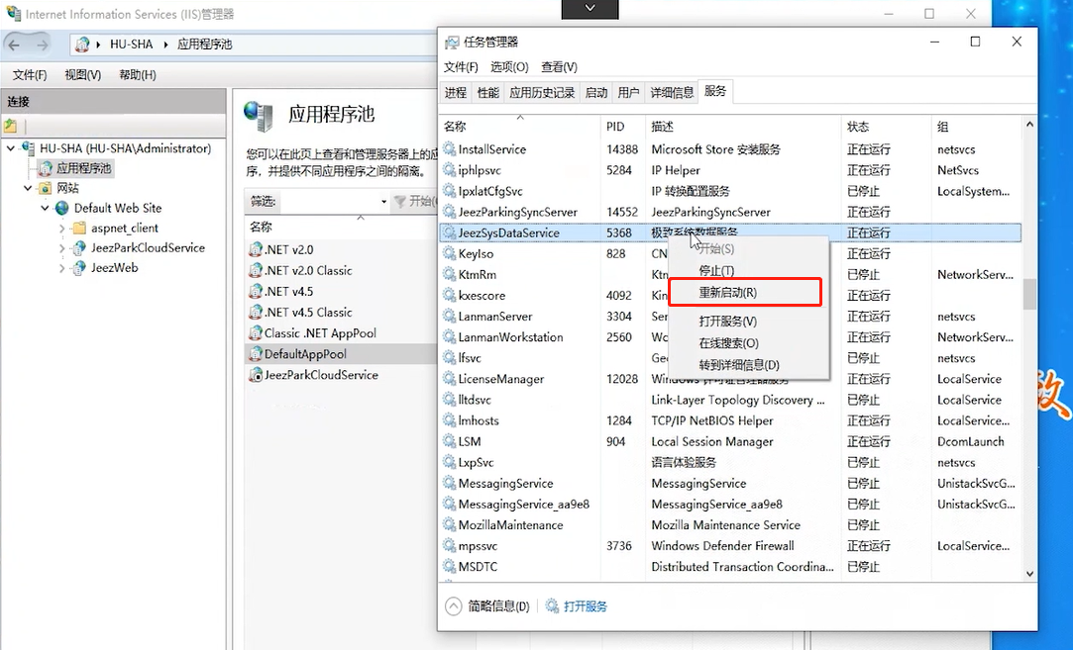Click the 网站 folder icon in tree

point(46,188)
